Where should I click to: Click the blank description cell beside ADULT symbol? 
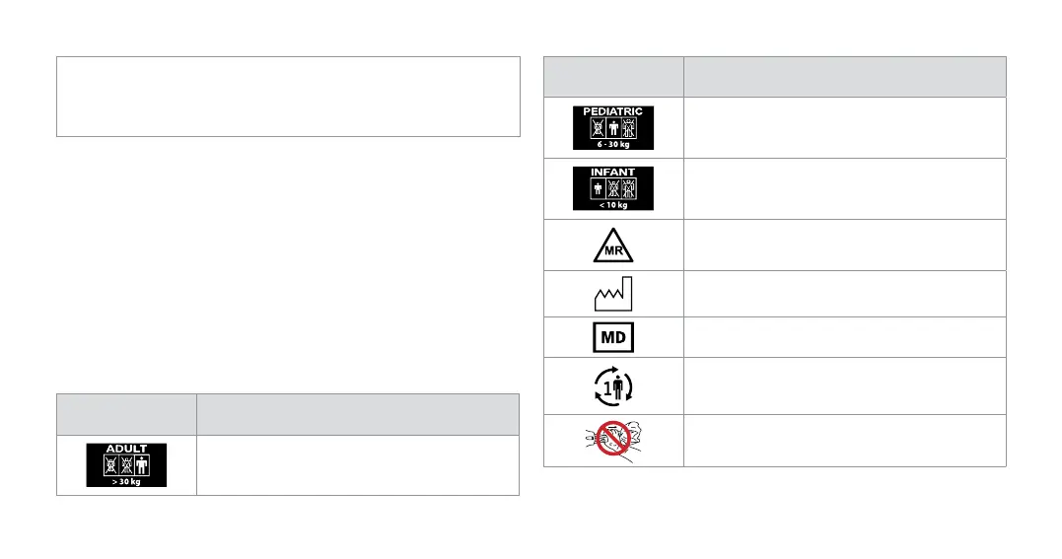[x=358, y=465]
